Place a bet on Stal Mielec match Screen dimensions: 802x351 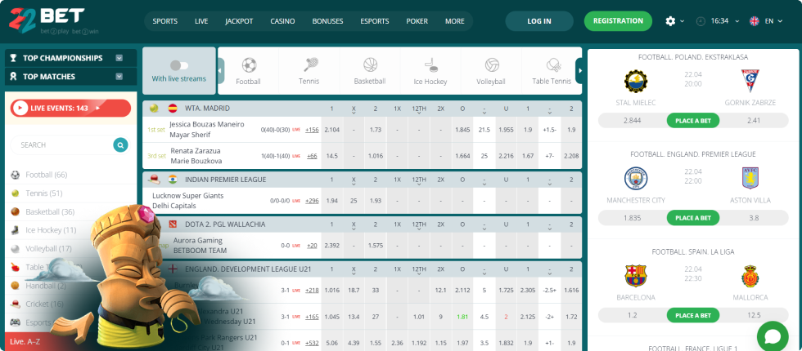point(693,121)
